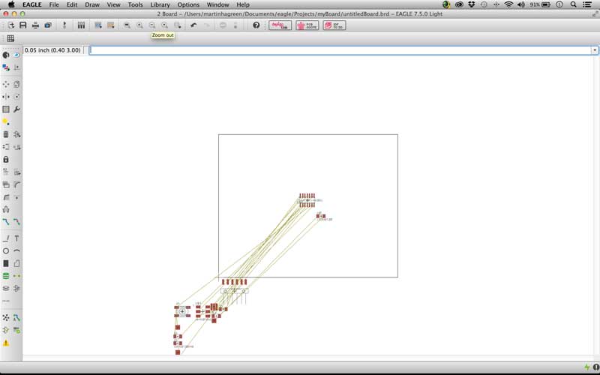Select the Copy tool
Image resolution: width=600 pixels, height=375 pixels.
(x=16, y=84)
